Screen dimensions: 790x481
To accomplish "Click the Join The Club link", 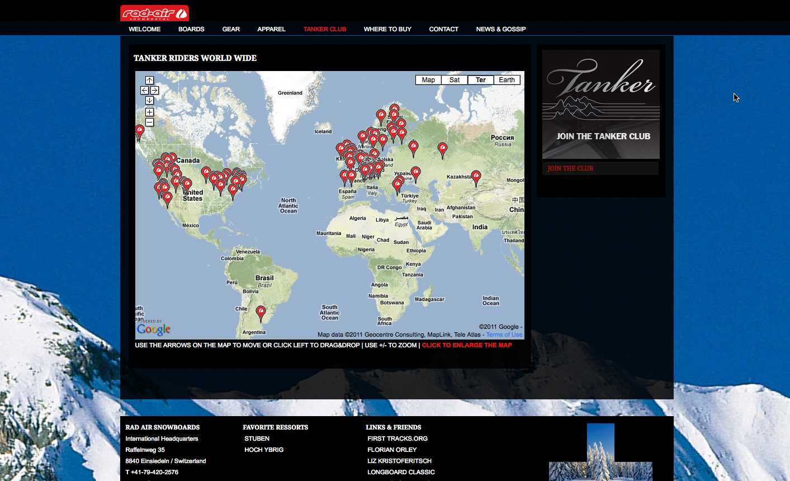I will 570,168.
